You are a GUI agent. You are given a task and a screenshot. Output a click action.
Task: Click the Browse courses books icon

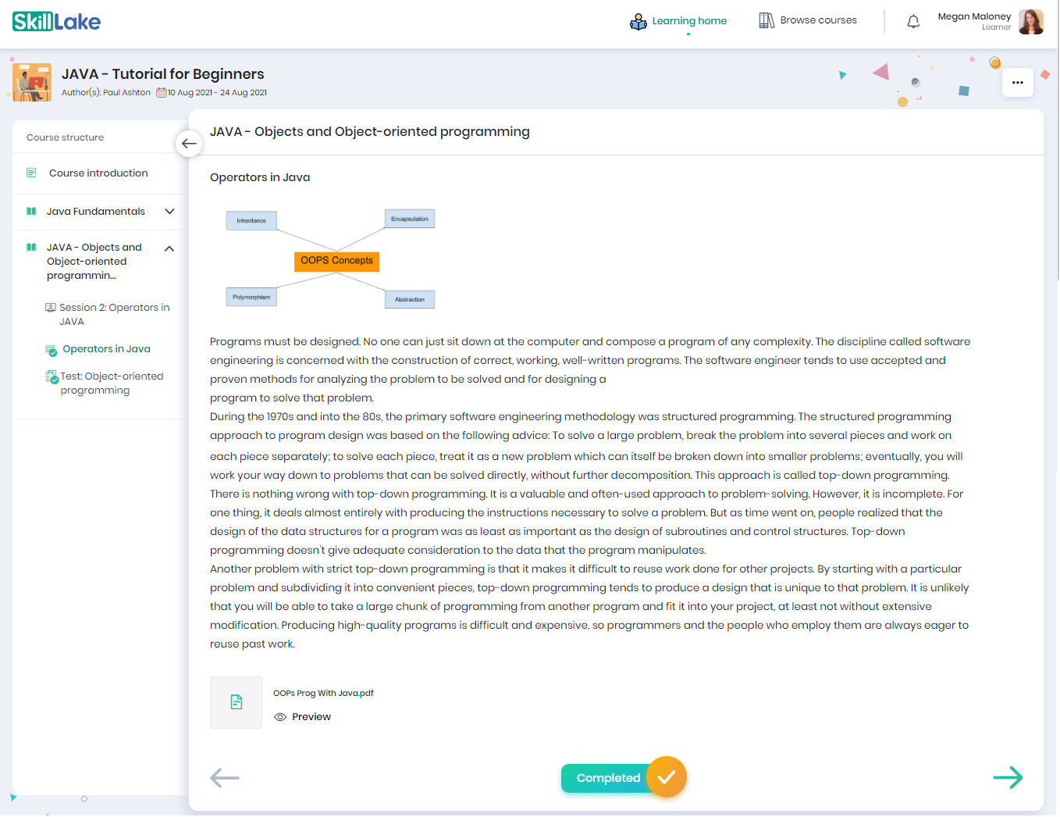[x=767, y=20]
